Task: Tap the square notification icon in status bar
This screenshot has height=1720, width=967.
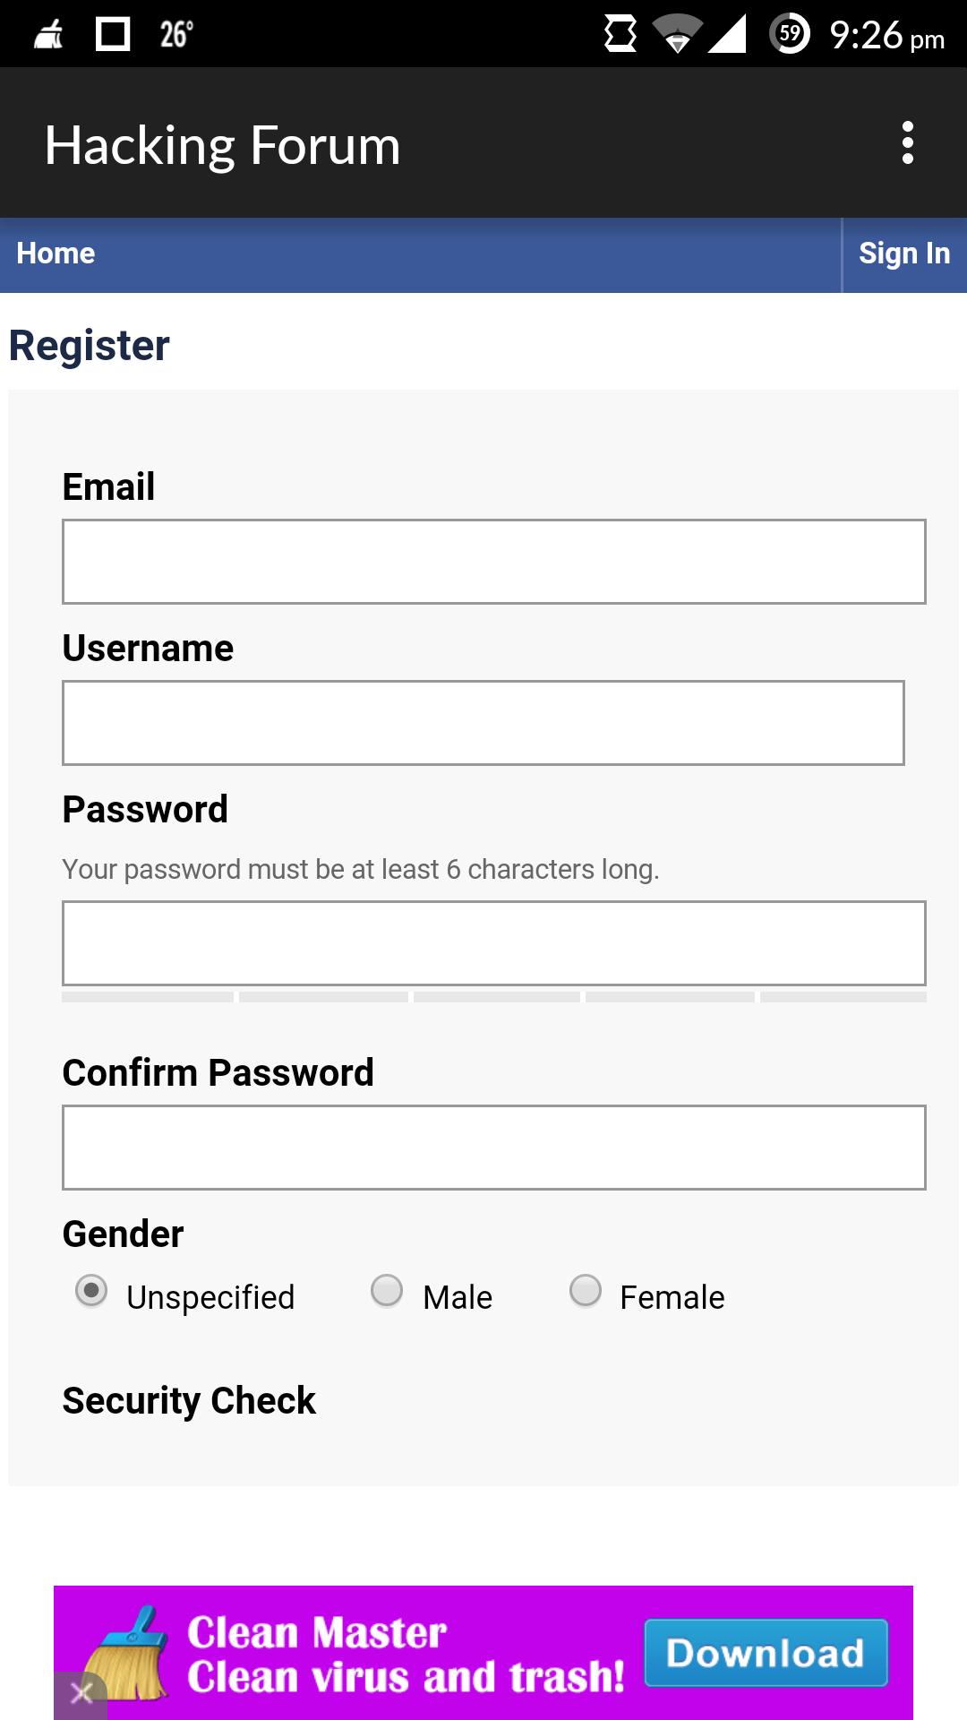Action: [x=113, y=34]
